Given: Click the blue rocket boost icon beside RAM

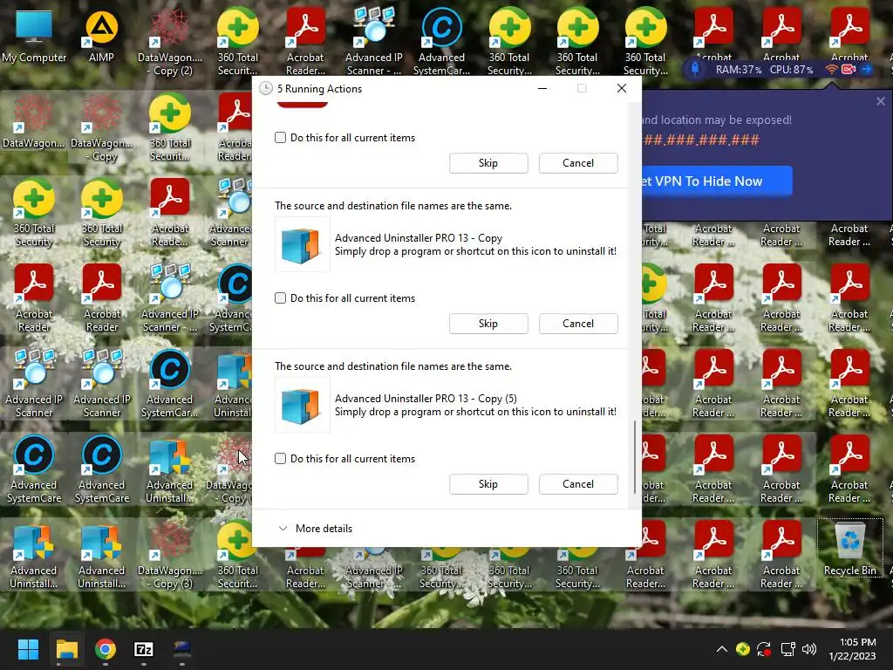Looking at the screenshot, I should [695, 69].
